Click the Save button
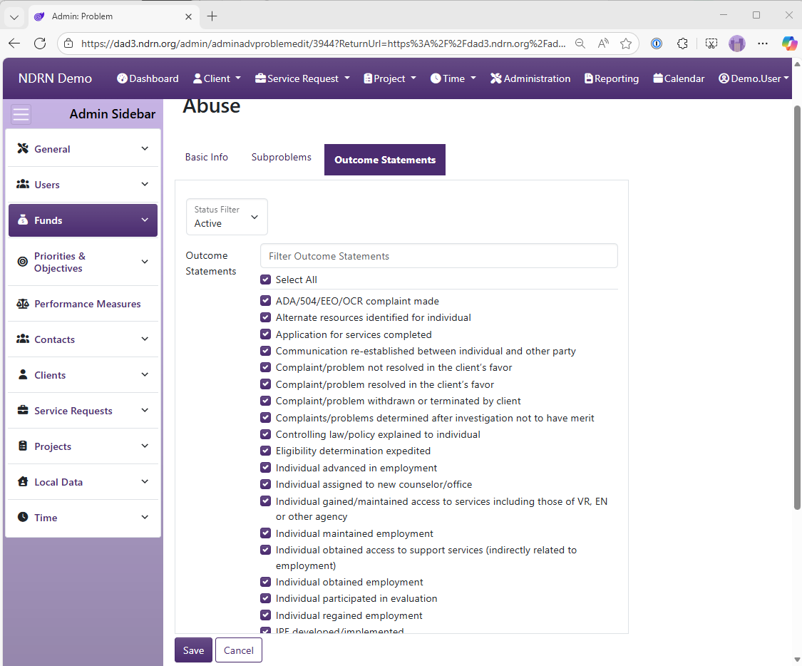802x666 pixels. click(193, 650)
